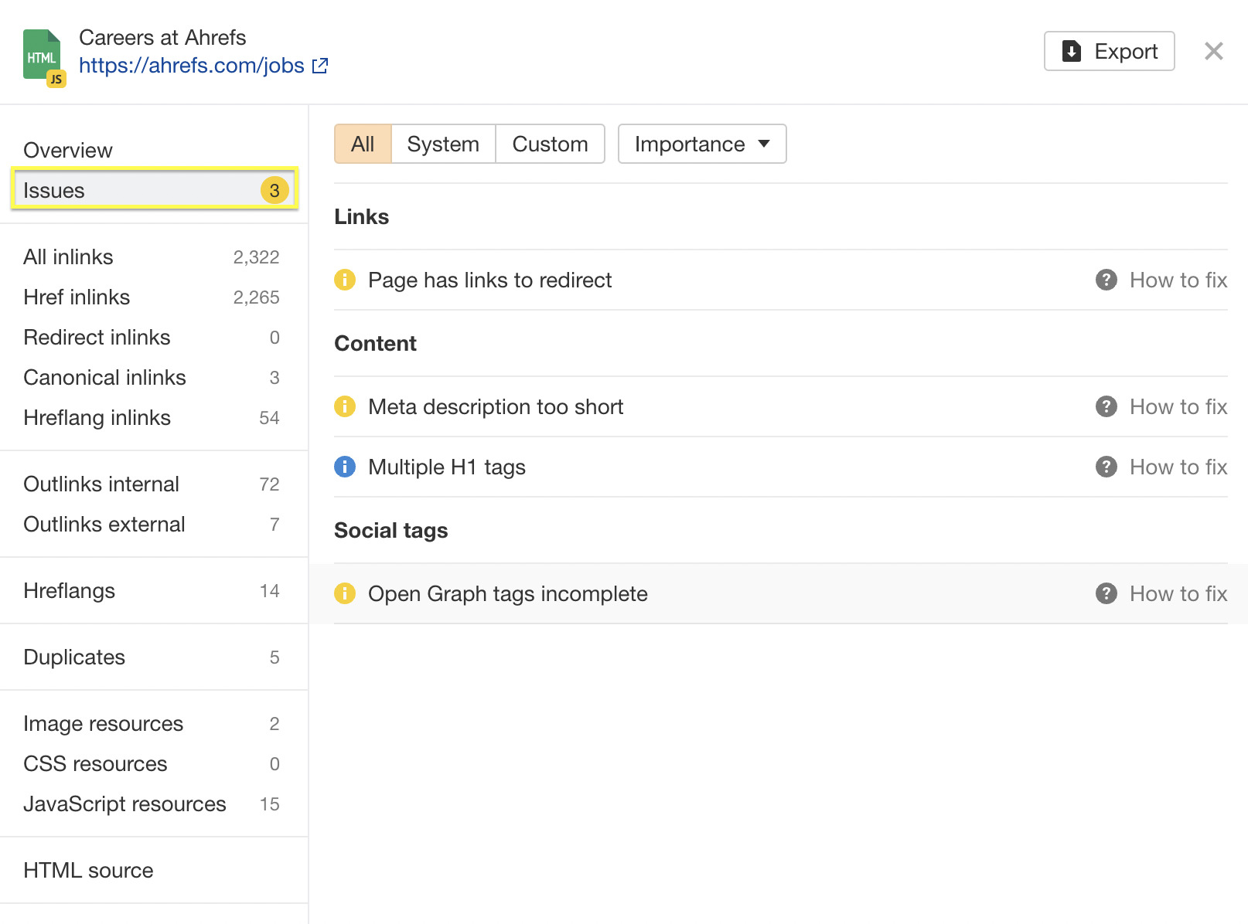Open "How to fix" for Meta description too short

[1178, 406]
